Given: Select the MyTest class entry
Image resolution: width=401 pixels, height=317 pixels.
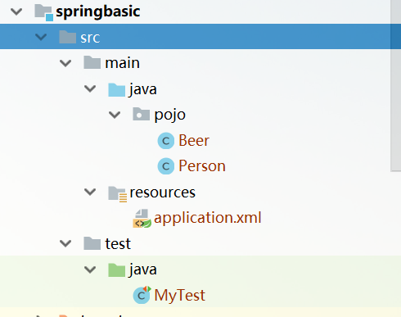Looking at the screenshot, I should pos(180,295).
